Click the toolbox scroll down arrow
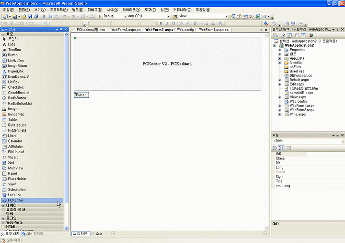The image size is (345, 243). click(67, 228)
